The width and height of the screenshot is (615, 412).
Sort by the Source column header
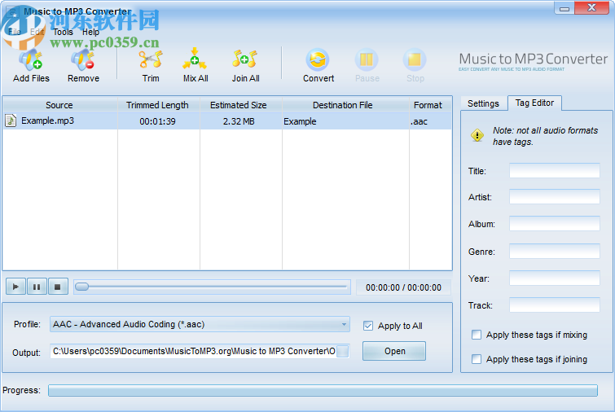click(59, 105)
